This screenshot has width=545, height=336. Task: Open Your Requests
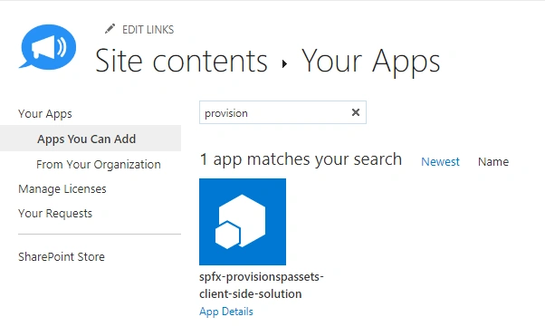coord(55,213)
